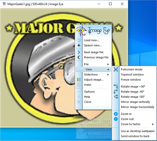Image resolution: width=157 pixels, height=141 pixels.
Task: Toggle Freeze window option
Action: [134, 80]
